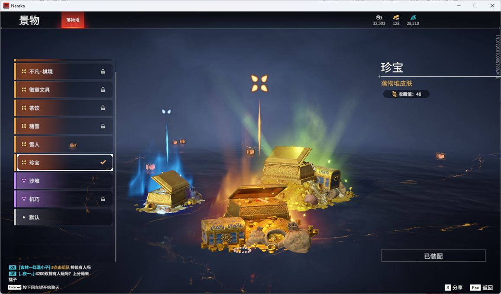
Task: Select the 默认 skin row
Action: click(64, 217)
